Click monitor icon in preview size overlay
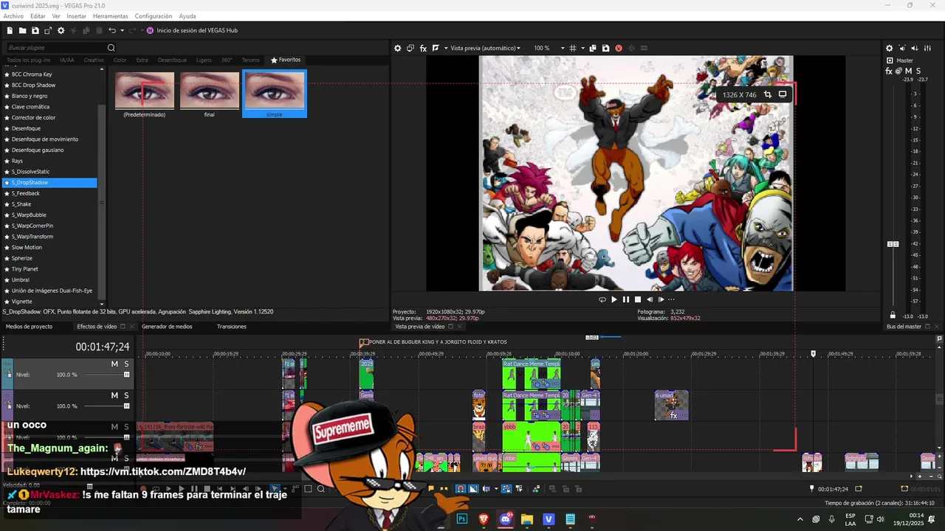Screen dimensions: 945x531 pos(783,94)
